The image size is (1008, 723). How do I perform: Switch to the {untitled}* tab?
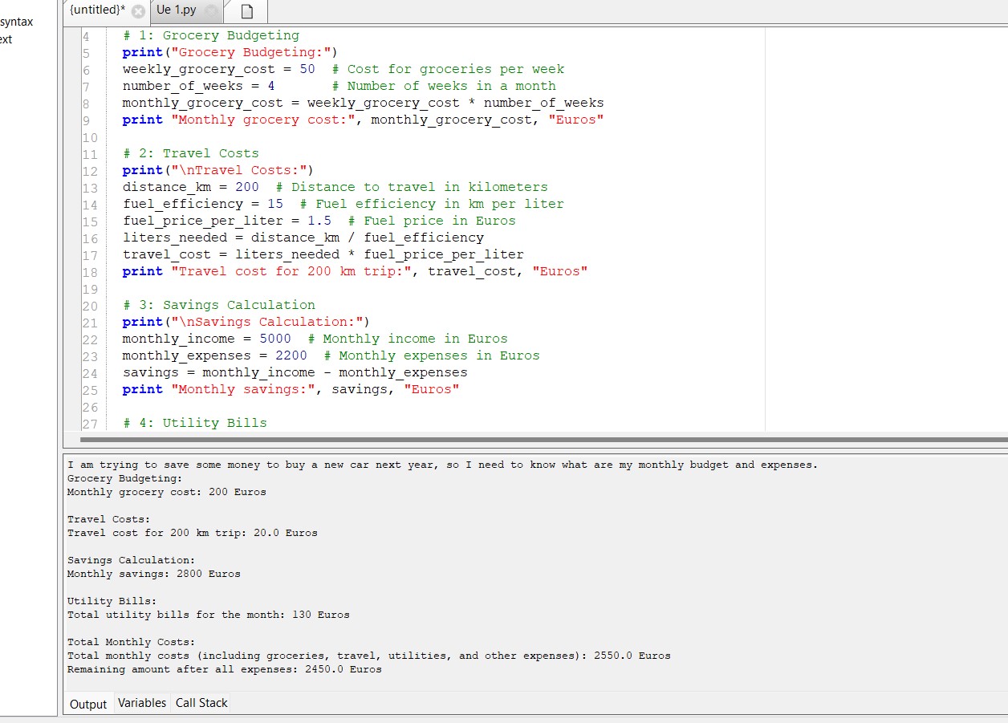tap(96, 11)
